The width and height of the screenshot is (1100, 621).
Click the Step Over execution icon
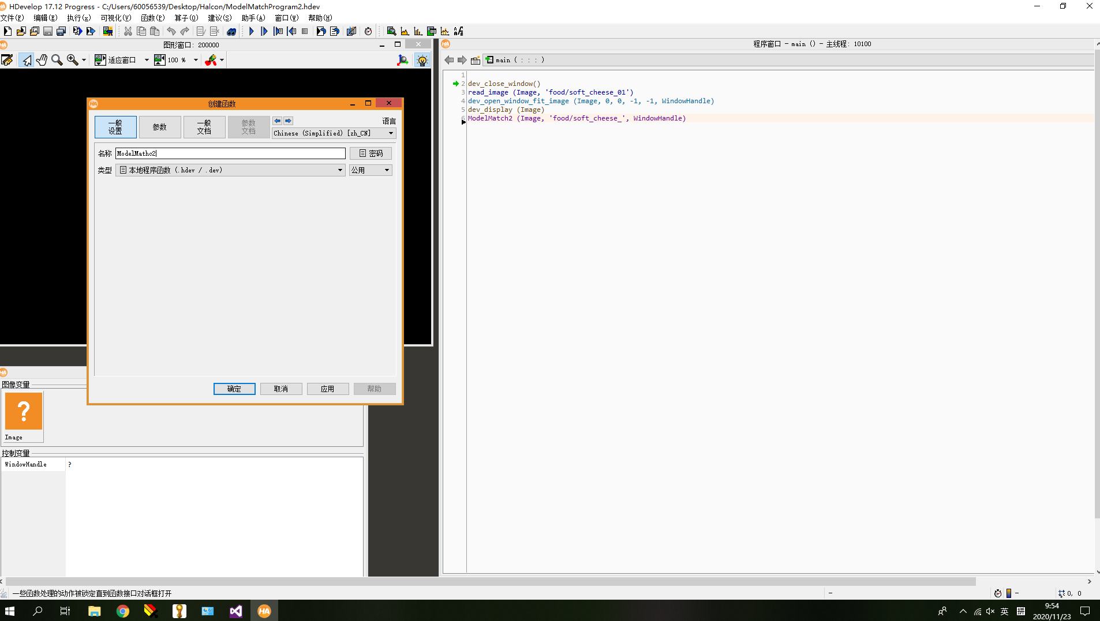(x=264, y=31)
